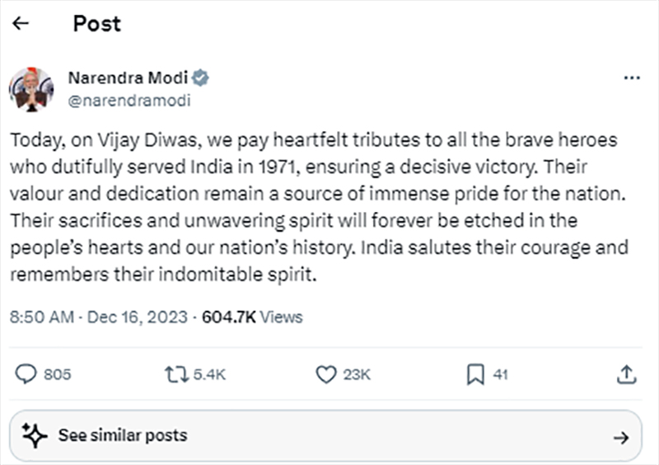Click the 5.4K reposts count
Screen dimensions: 659x465
pos(210,374)
